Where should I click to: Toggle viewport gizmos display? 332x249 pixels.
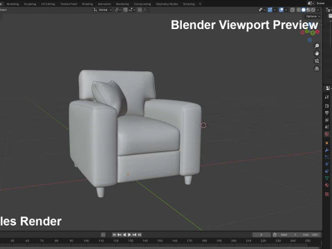click(x=270, y=10)
